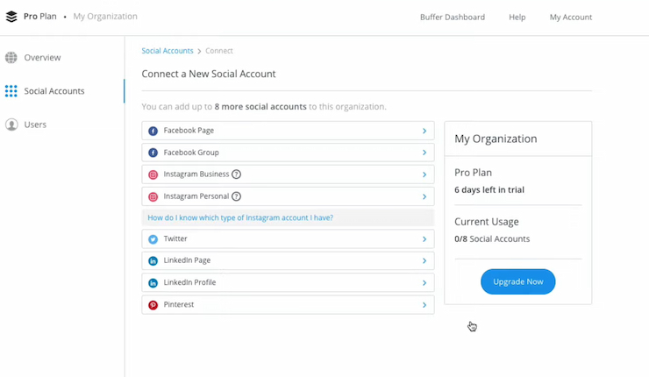
Task: Open My Account in top navigation
Action: coord(571,17)
